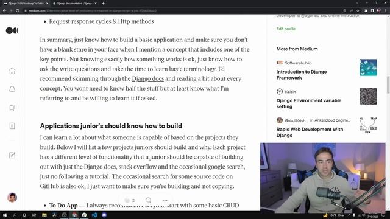Image resolution: width=390 pixels, height=219 pixels.
Task: Click the write story pencil icon
Action: [x=12, y=155]
